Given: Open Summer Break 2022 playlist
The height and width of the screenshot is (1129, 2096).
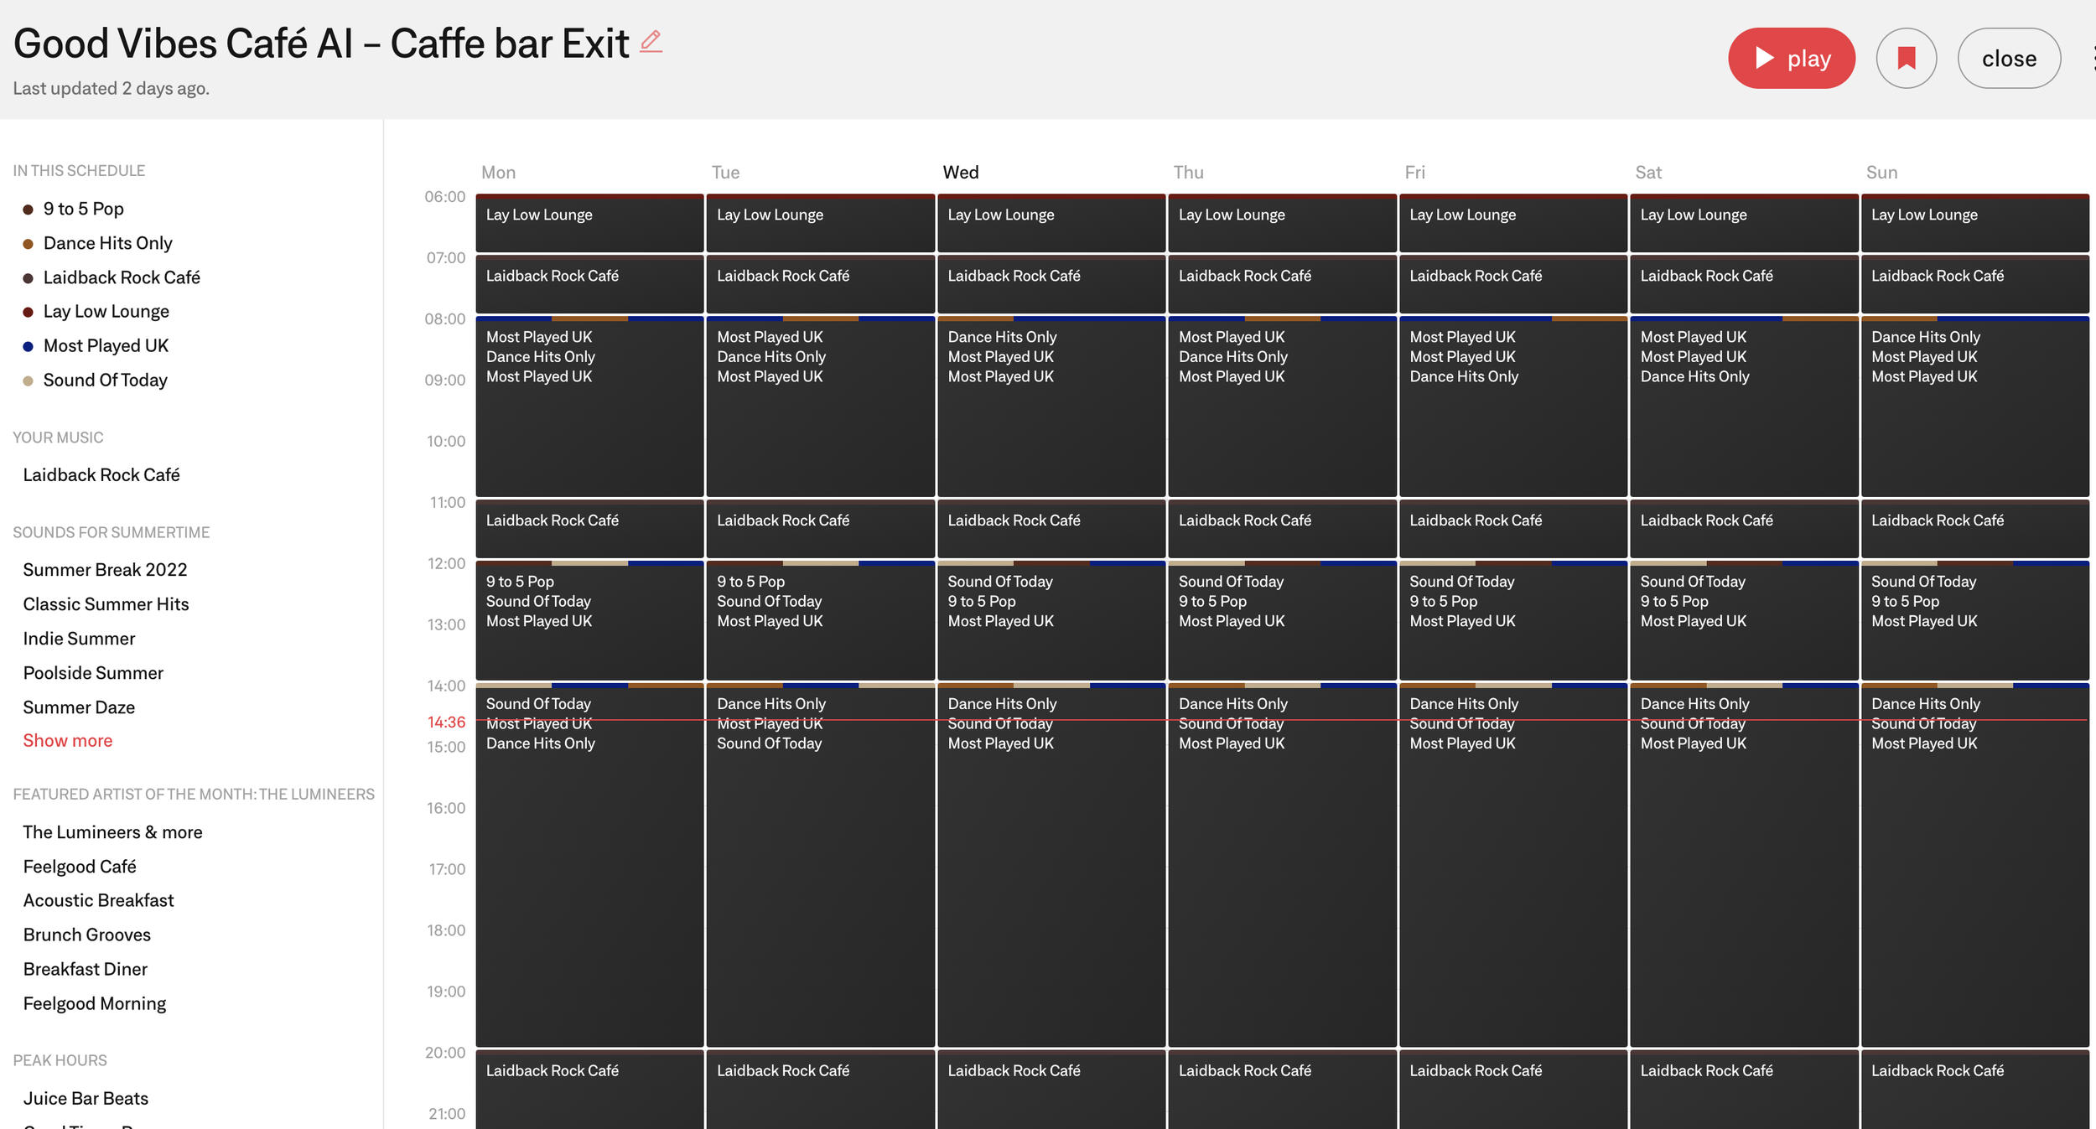Looking at the screenshot, I should (x=105, y=569).
